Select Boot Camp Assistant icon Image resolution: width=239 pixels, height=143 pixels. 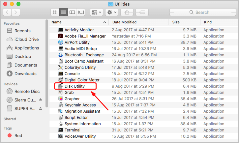coord(61,61)
